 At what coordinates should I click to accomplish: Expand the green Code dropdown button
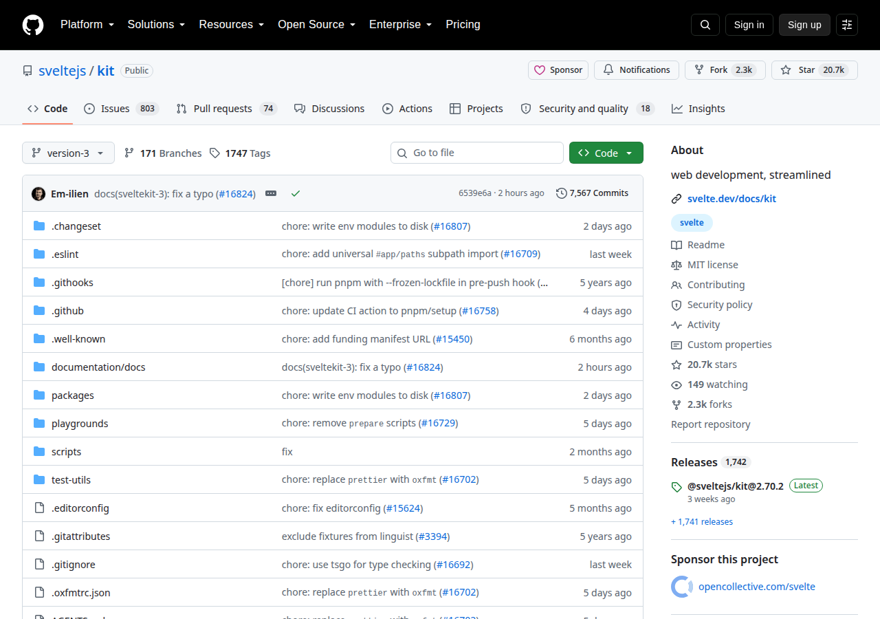606,153
